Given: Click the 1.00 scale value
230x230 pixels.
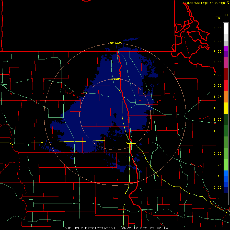Looking at the screenshot, I should (217, 131).
